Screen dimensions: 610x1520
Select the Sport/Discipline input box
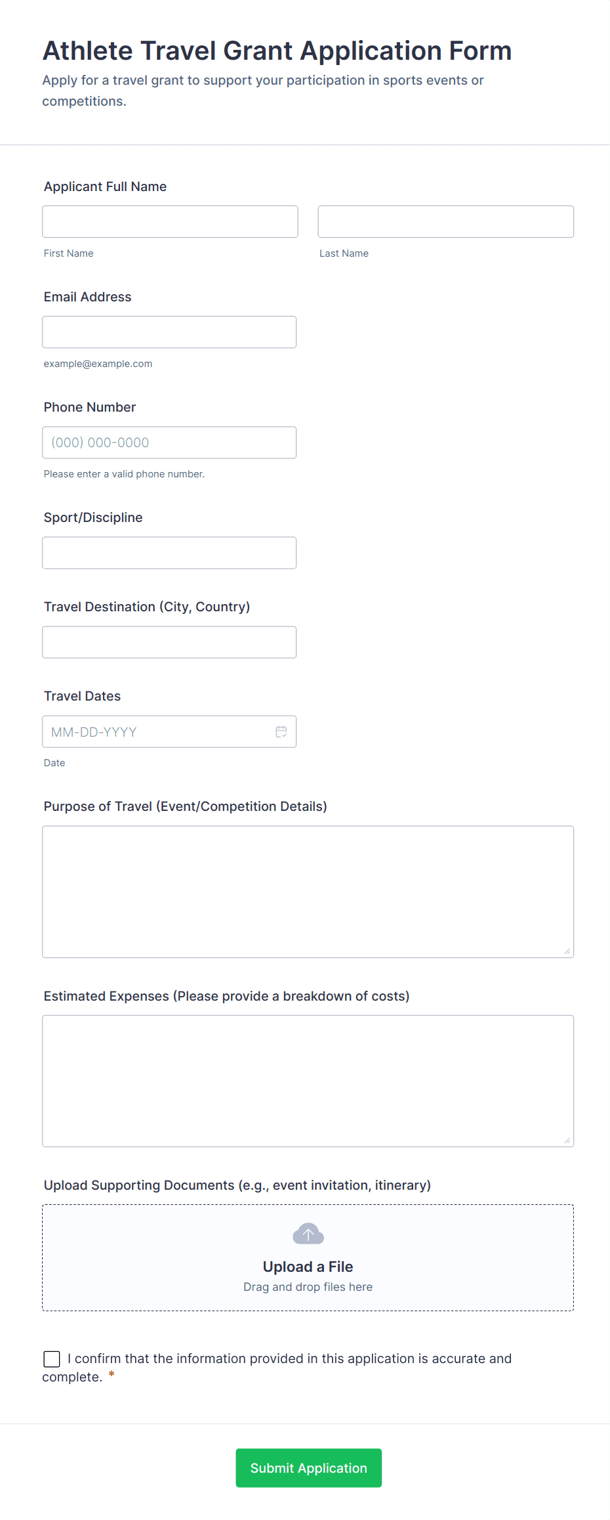click(x=169, y=553)
